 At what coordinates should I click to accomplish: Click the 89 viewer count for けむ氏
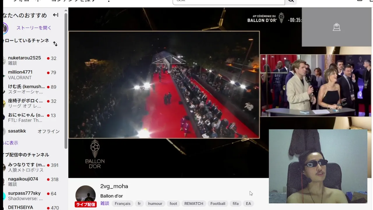click(x=53, y=87)
